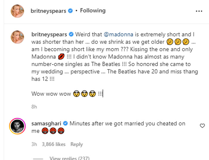Click britneyspears avatar beside the caption
This screenshot has height=160, width=209.
coord(16,37)
